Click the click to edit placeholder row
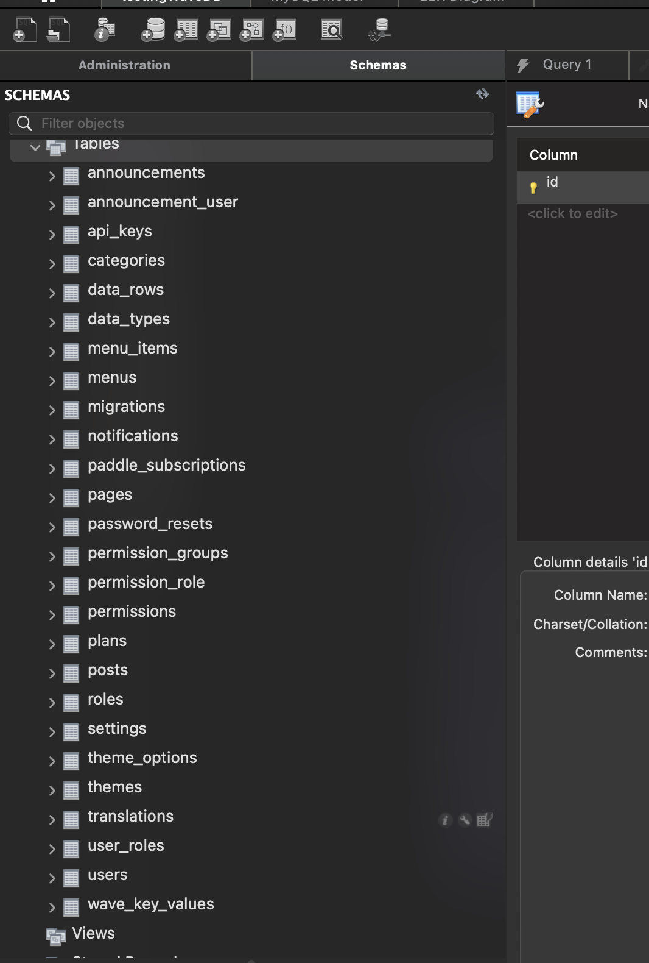 pyautogui.click(x=572, y=213)
